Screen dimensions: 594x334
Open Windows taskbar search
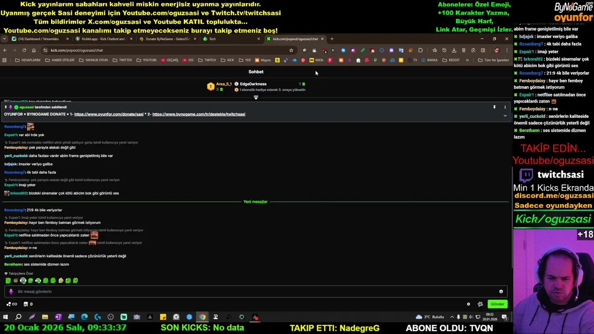(19, 317)
